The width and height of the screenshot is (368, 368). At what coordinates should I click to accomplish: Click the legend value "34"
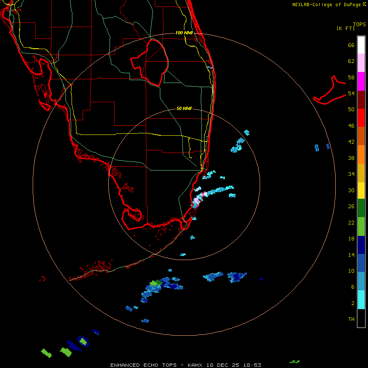[x=351, y=174]
